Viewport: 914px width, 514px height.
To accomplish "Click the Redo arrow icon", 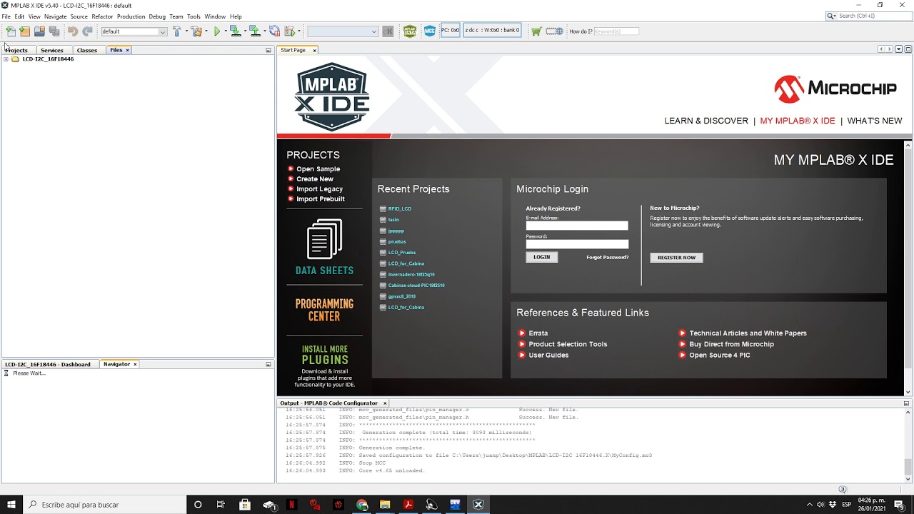I will pyautogui.click(x=87, y=31).
